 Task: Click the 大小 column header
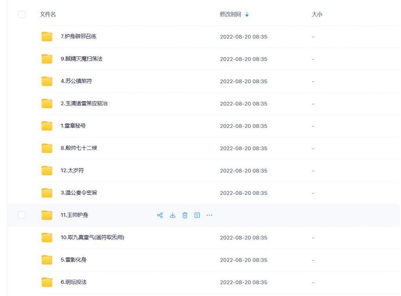pos(317,15)
